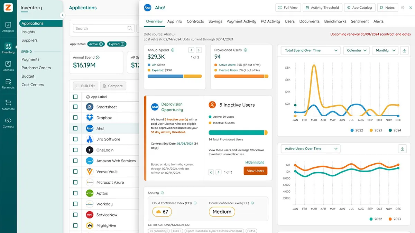Screen dimensions: 415x233
Task: Click the Veeva Vault app icon
Action: 90,172
